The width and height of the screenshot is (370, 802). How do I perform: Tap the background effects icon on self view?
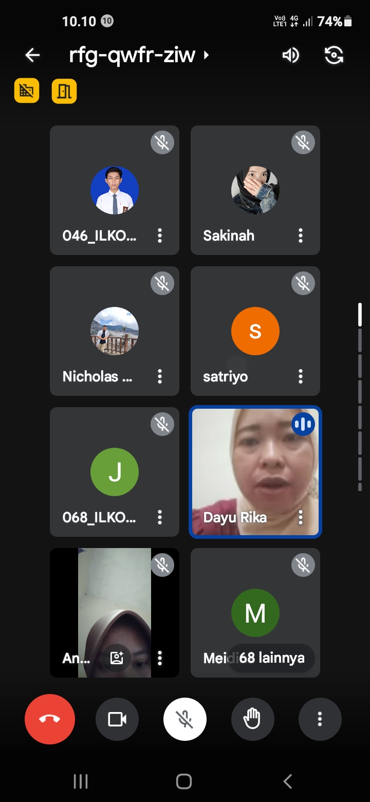[117, 658]
